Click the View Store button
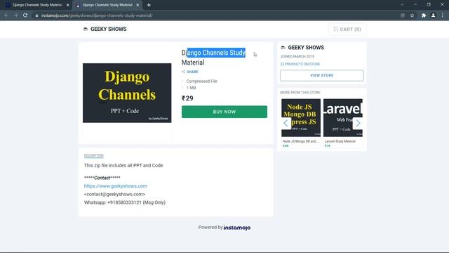The height and width of the screenshot is (253, 449). pos(322,75)
